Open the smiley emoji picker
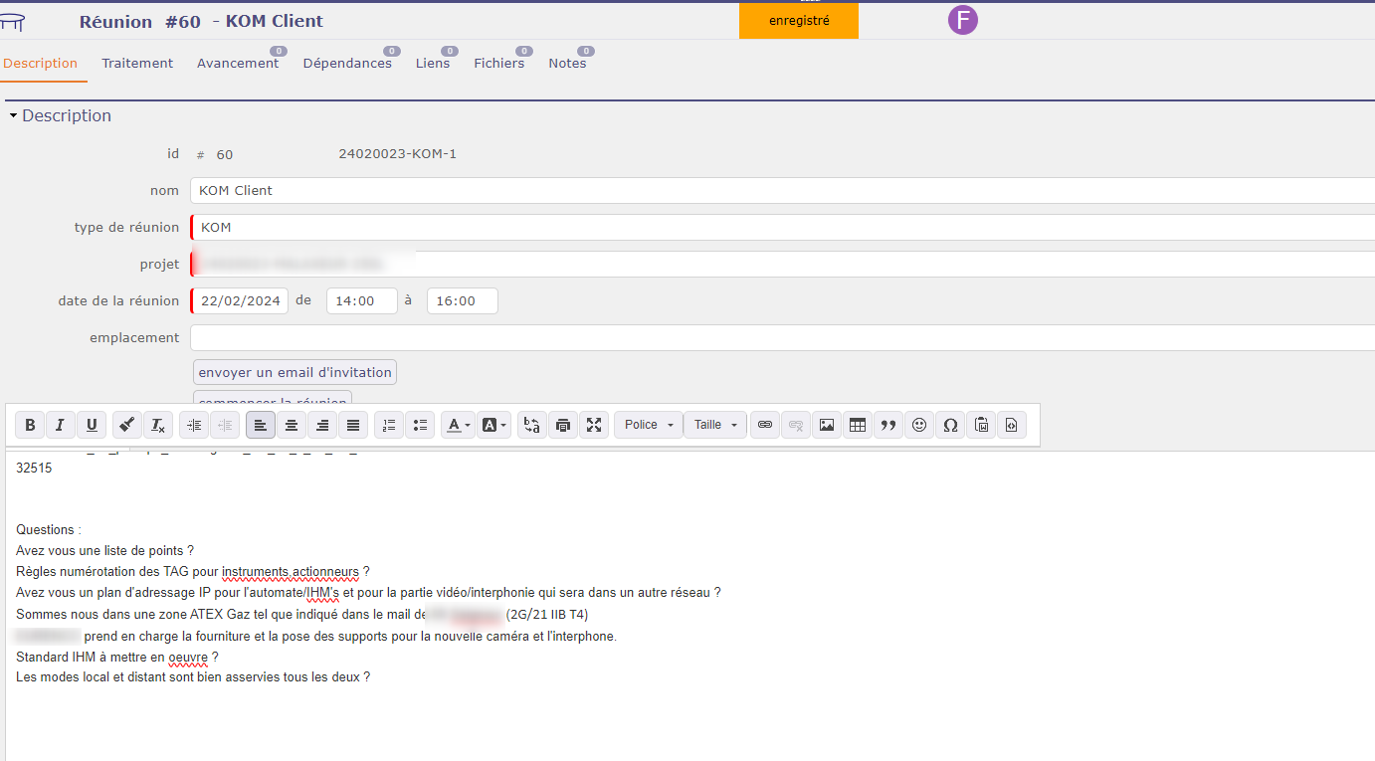The width and height of the screenshot is (1375, 761). click(919, 425)
